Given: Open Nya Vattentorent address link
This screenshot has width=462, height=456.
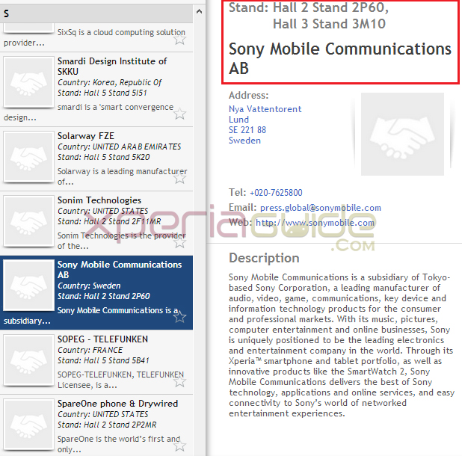Looking at the screenshot, I should pos(265,109).
